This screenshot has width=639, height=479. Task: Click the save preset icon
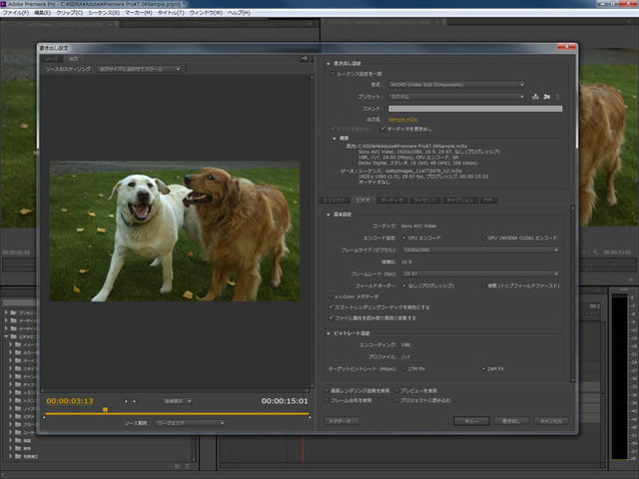pyautogui.click(x=536, y=97)
